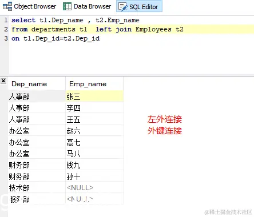Select 办公室 cell in 高七 row
254x217 pixels.
(37, 142)
